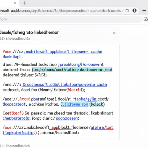Screen dimensions: 148x148
Task: Close the current browser tab
Action: pos(15,3)
